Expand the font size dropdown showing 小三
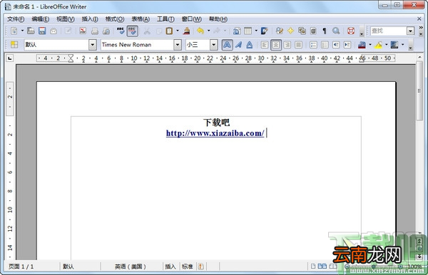This screenshot has width=428, height=275. point(214,45)
